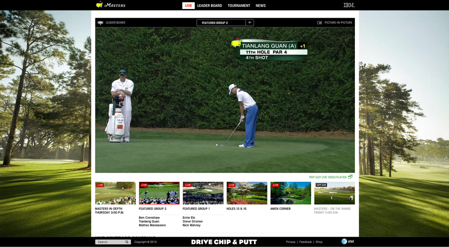Screen dimensions: 449x247
Task: Open the pop-out live video player icon
Action: (350, 177)
